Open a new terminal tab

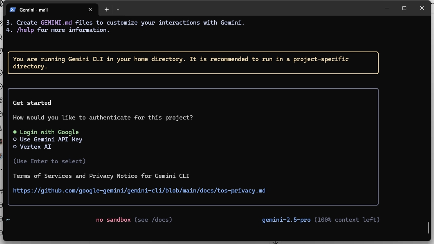106,10
